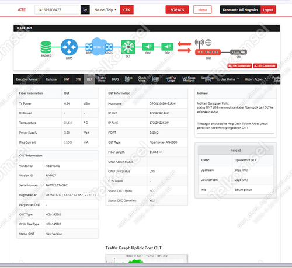Image resolution: width=292 pixels, height=268 pixels.
Task: Click the serial number FHTTC127A3FC
Action: coord(57,185)
